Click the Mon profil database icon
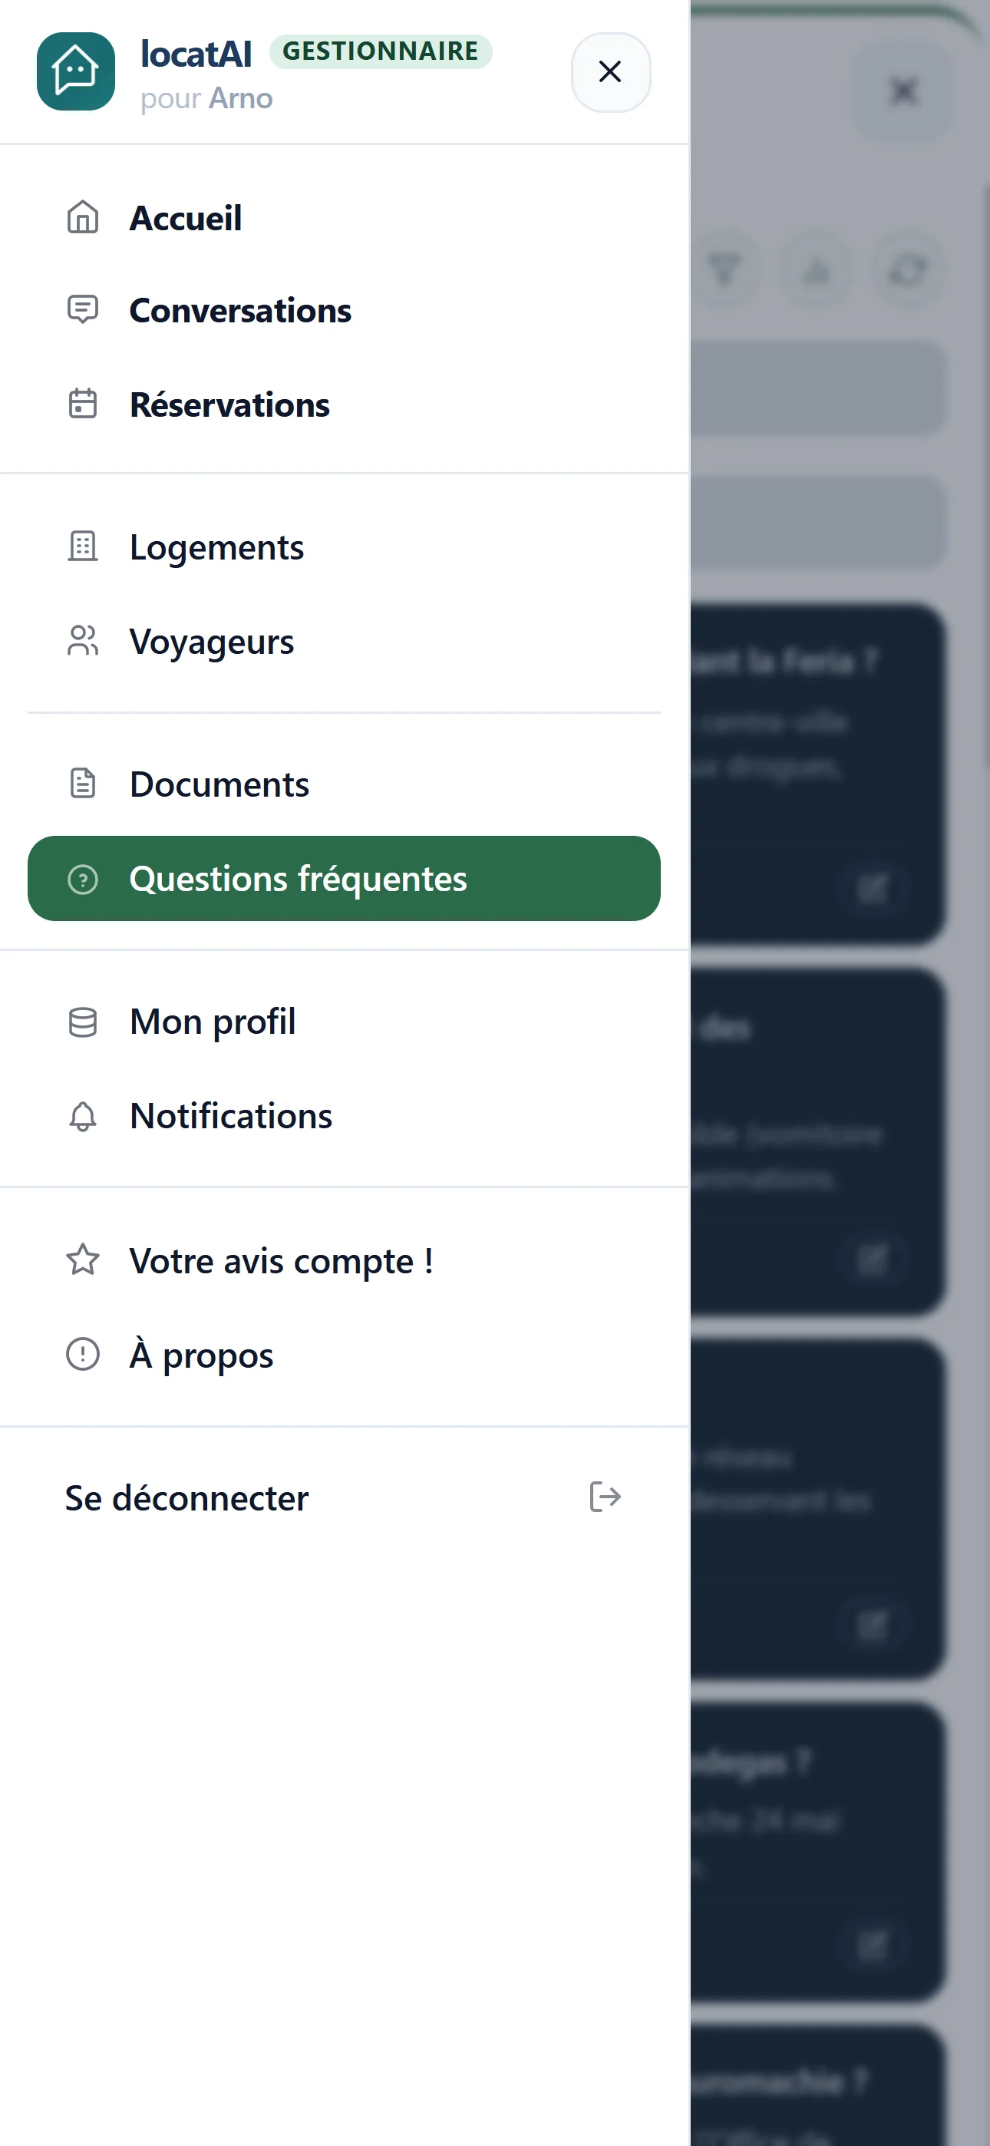 (x=83, y=1022)
